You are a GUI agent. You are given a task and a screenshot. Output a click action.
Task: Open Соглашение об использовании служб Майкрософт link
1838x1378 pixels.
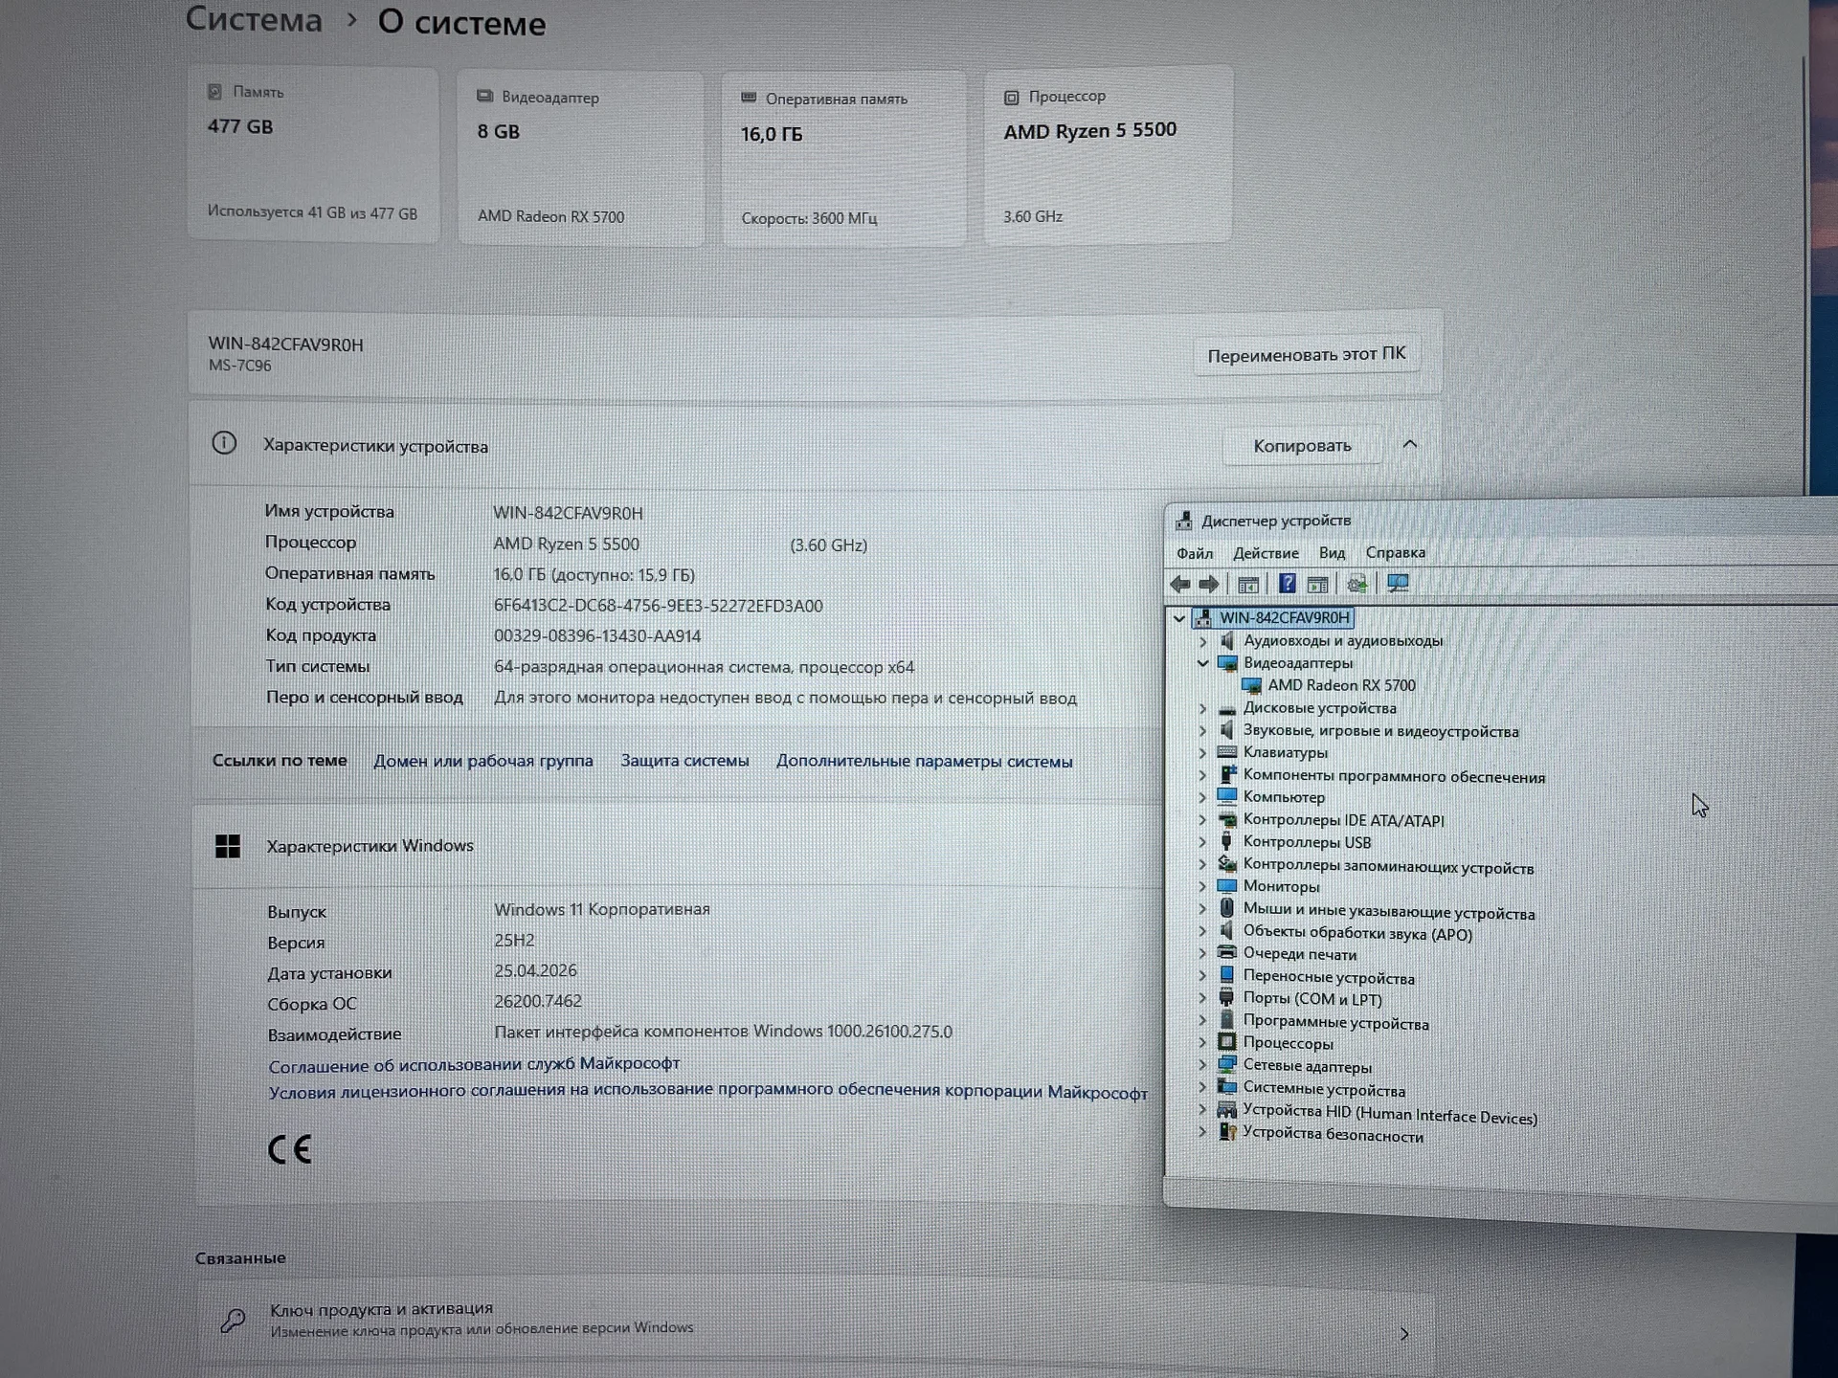click(475, 1064)
